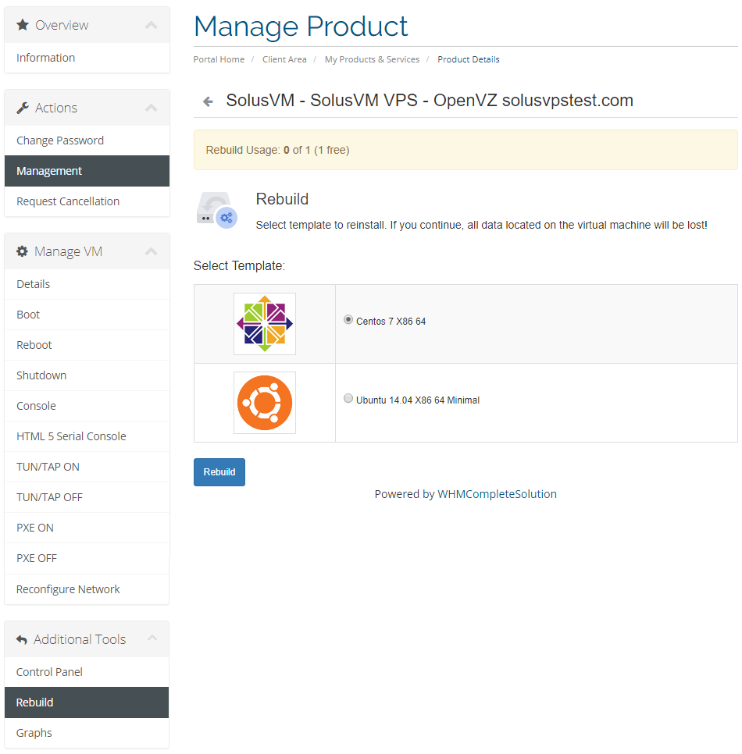Choose Reboot in Manage VM
Screen dimensions: 742x754
pos(87,345)
